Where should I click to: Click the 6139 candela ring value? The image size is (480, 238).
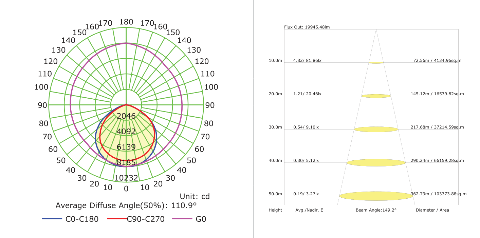[126, 147]
